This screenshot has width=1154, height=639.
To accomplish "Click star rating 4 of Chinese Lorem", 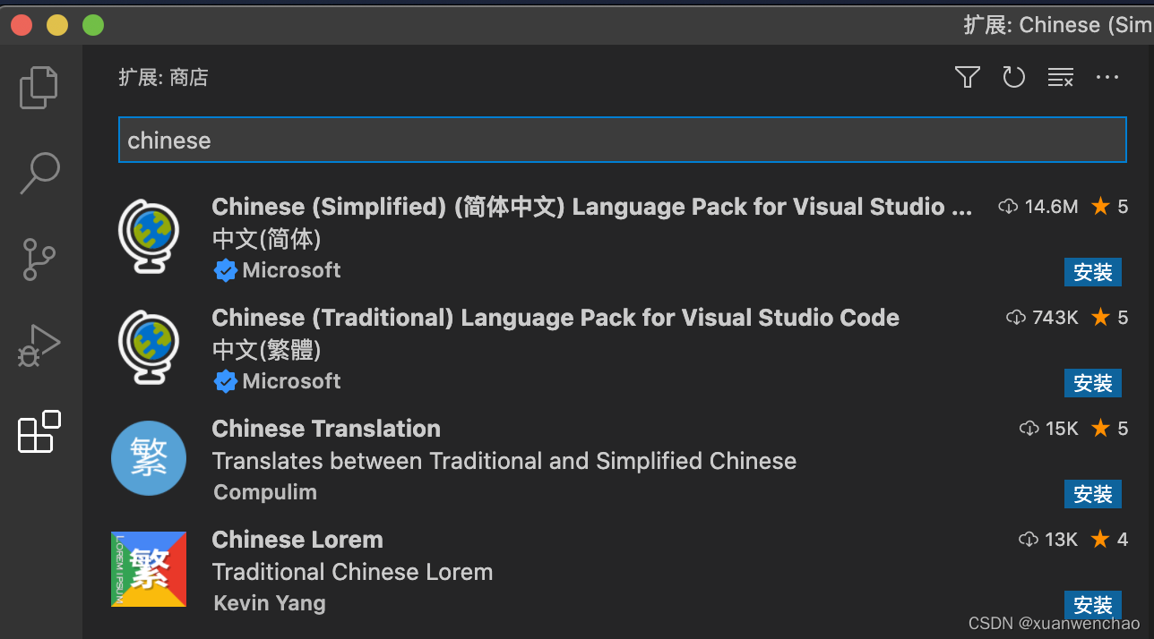I will (1110, 540).
